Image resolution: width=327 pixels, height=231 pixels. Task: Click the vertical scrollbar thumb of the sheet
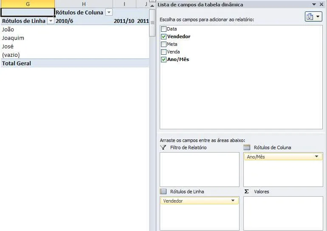pyautogui.click(x=152, y=23)
